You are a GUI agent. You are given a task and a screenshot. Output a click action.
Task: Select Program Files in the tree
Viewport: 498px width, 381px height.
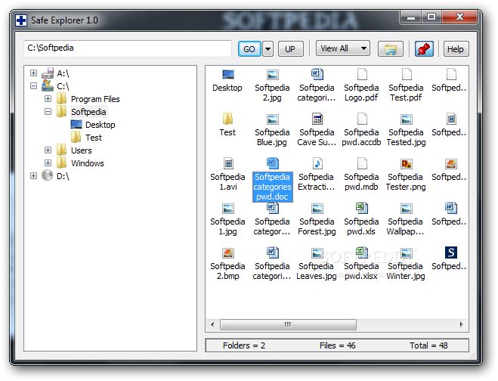(95, 99)
